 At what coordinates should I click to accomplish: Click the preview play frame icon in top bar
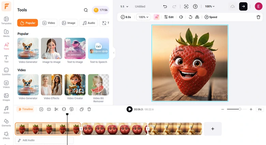coord(186,6)
